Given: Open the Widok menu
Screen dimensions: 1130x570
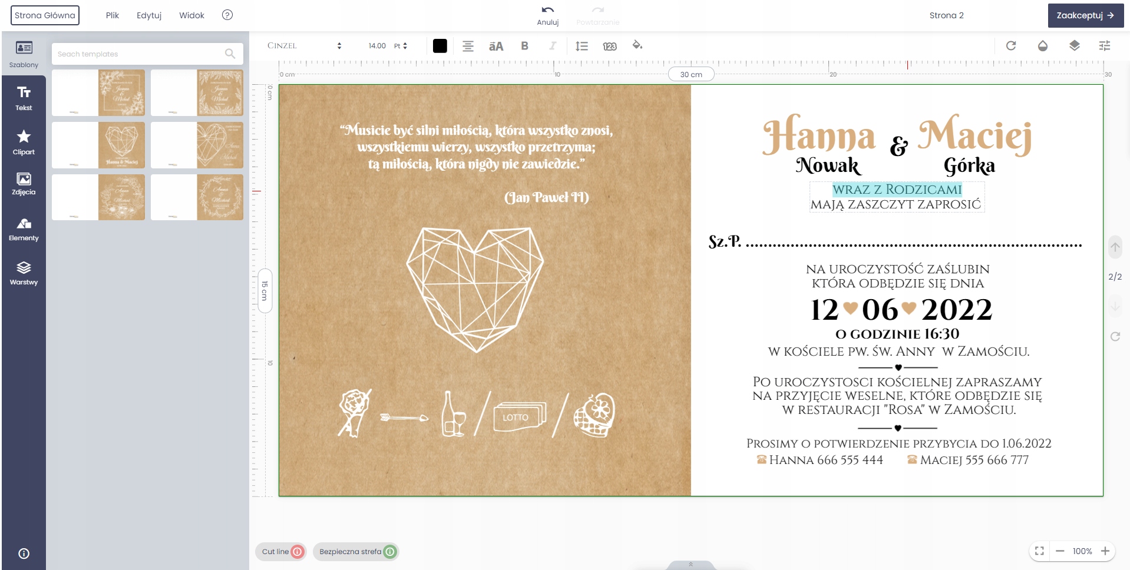Looking at the screenshot, I should [191, 15].
